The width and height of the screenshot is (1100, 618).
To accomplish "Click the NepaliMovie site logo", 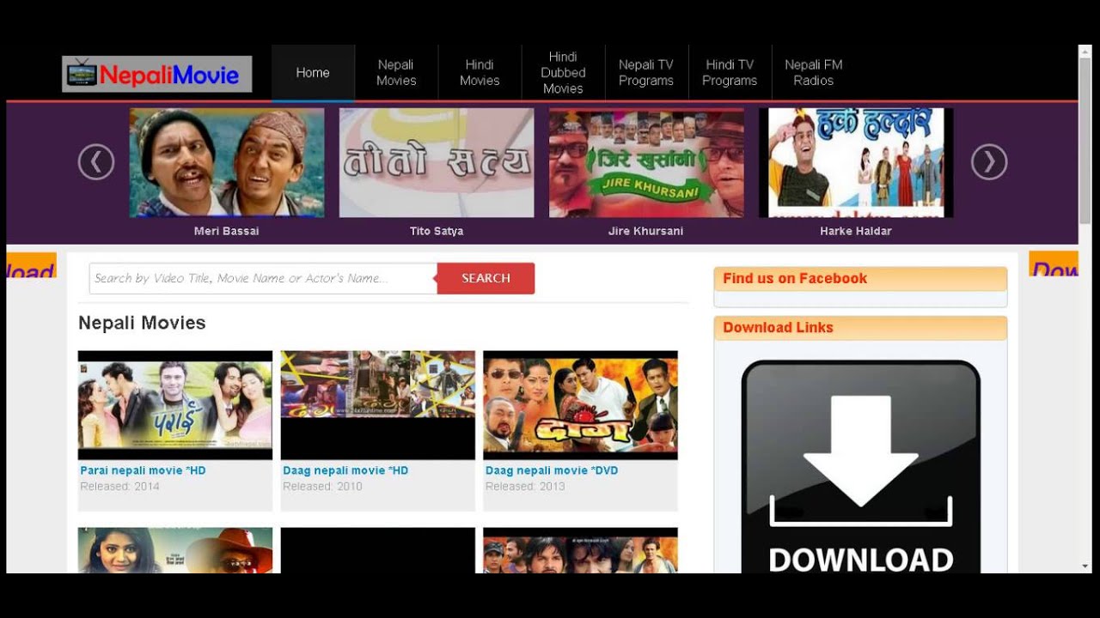I will (x=157, y=75).
